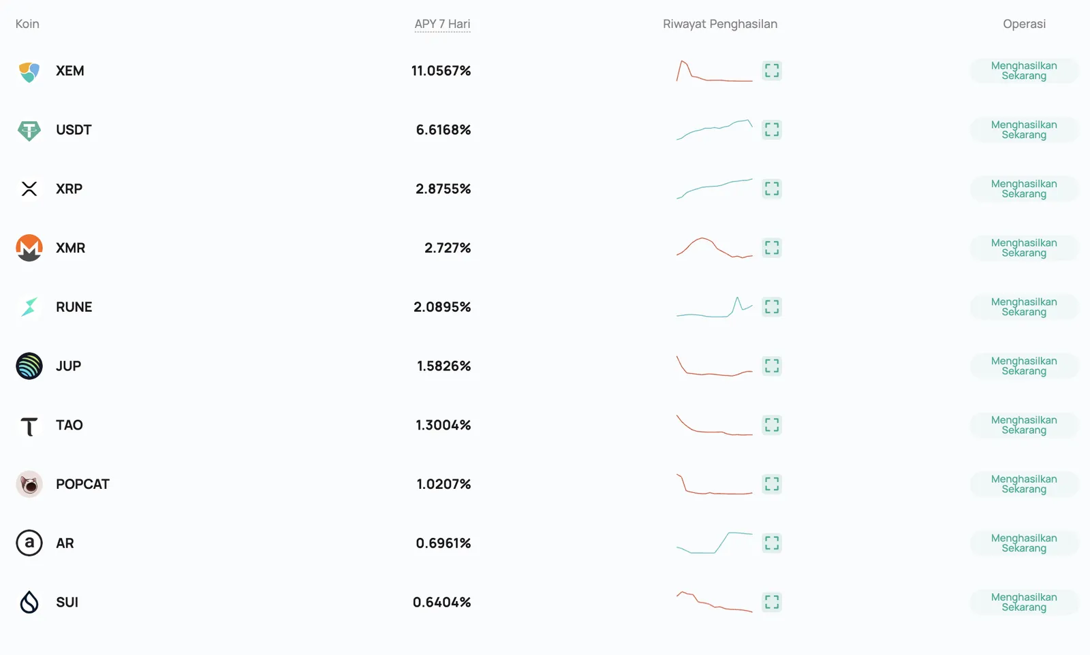1090x655 pixels.
Task: Expand the TAO earnings history chart
Action: pyautogui.click(x=772, y=425)
